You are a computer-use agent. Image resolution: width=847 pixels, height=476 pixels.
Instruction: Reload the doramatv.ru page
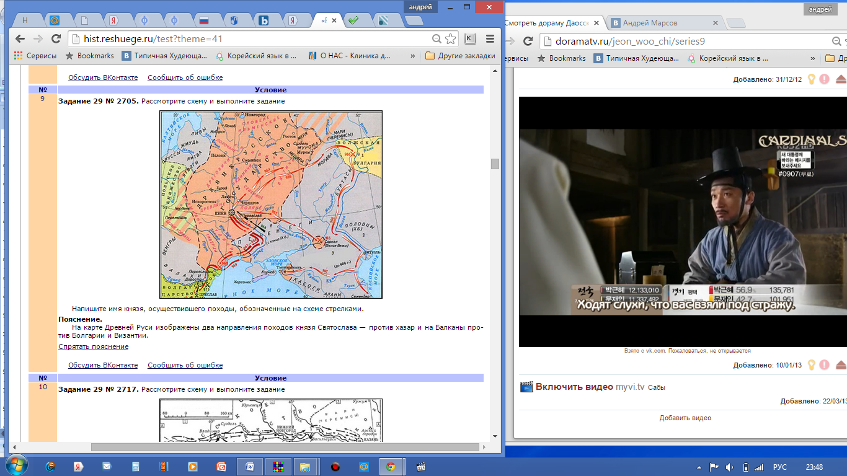click(528, 41)
